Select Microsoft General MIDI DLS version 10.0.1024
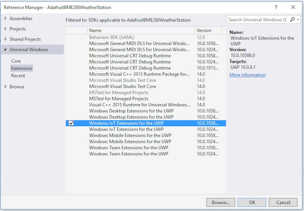Screen dimensions: 304x211 (x=146, y=50)
